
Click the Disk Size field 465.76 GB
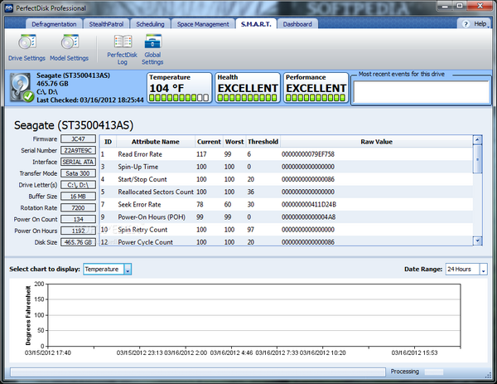click(x=78, y=242)
